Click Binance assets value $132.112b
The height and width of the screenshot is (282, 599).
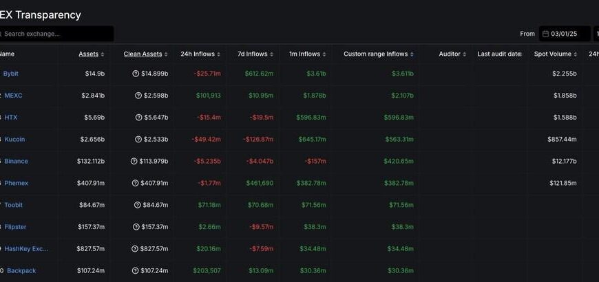click(90, 161)
